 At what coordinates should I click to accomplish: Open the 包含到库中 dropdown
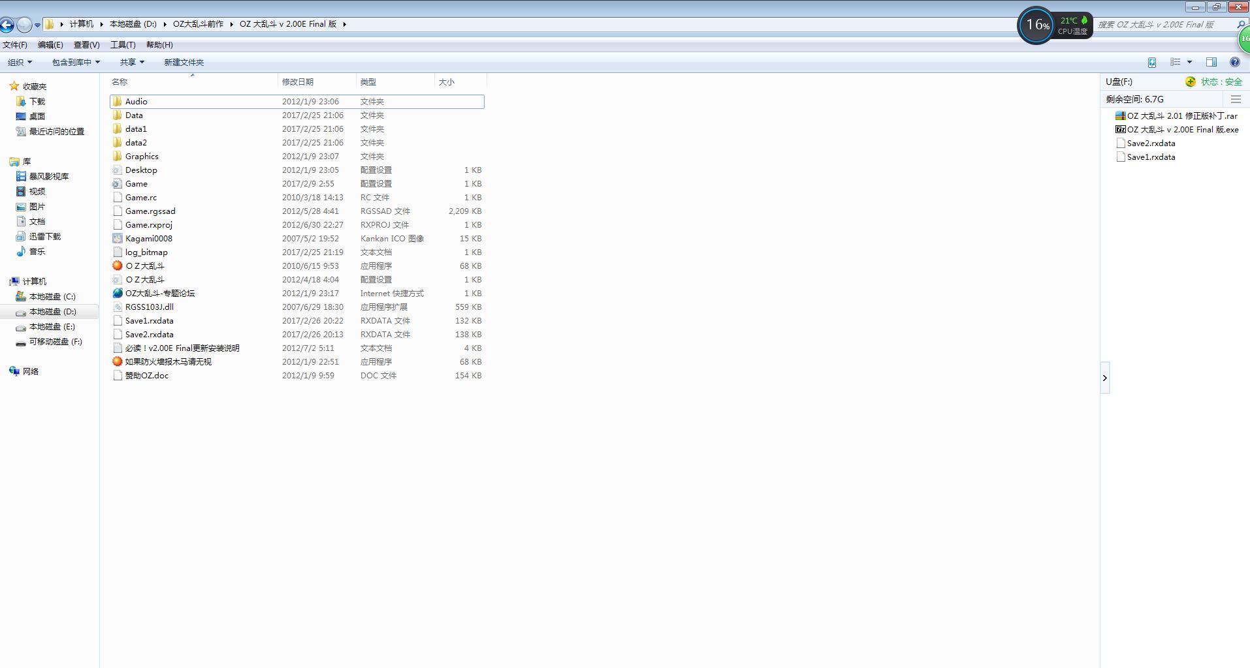[x=76, y=62]
